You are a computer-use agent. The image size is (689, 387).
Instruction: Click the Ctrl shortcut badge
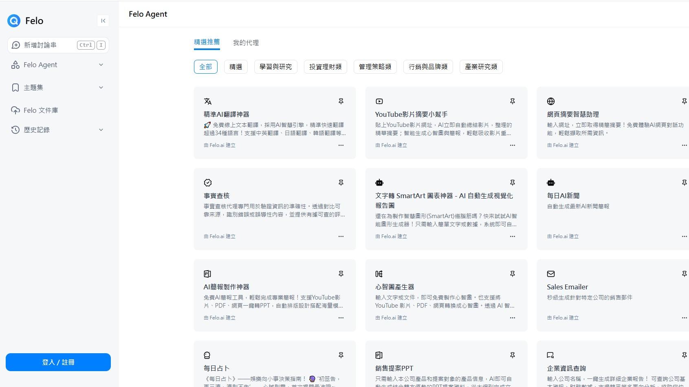click(x=86, y=45)
